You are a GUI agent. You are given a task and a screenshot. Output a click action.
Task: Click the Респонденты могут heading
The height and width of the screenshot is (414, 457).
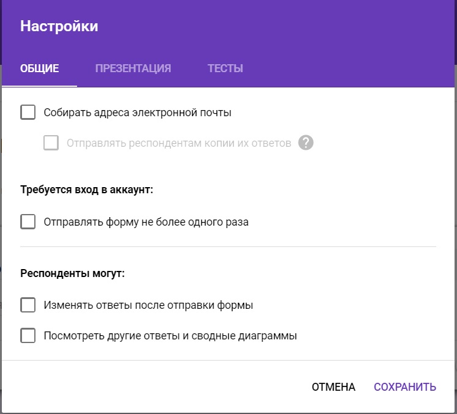(72, 273)
